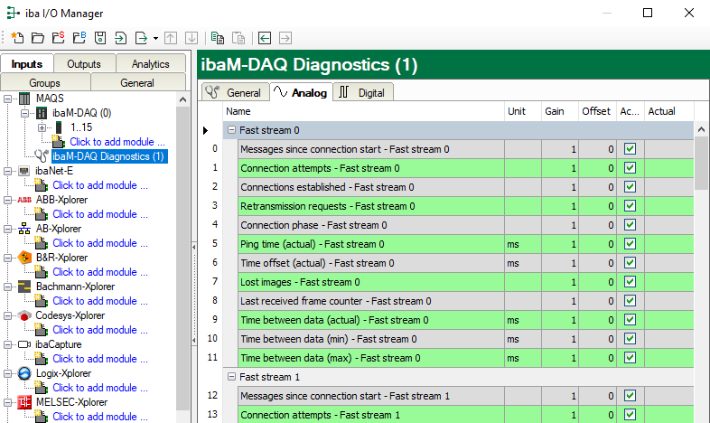
Task: Click the Open folder toolbar icon
Action: (x=37, y=38)
